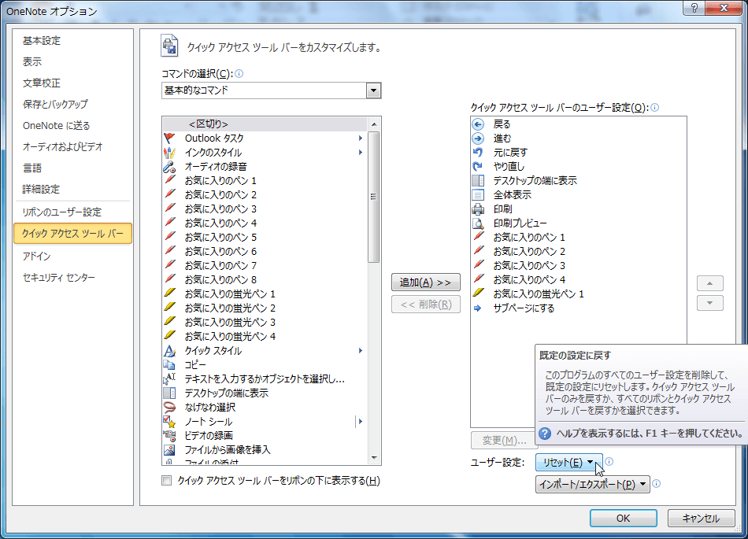Click highlighter icon for お気に入りの蛍光ペン 2
Image resolution: width=748 pixels, height=539 pixels.
(169, 308)
